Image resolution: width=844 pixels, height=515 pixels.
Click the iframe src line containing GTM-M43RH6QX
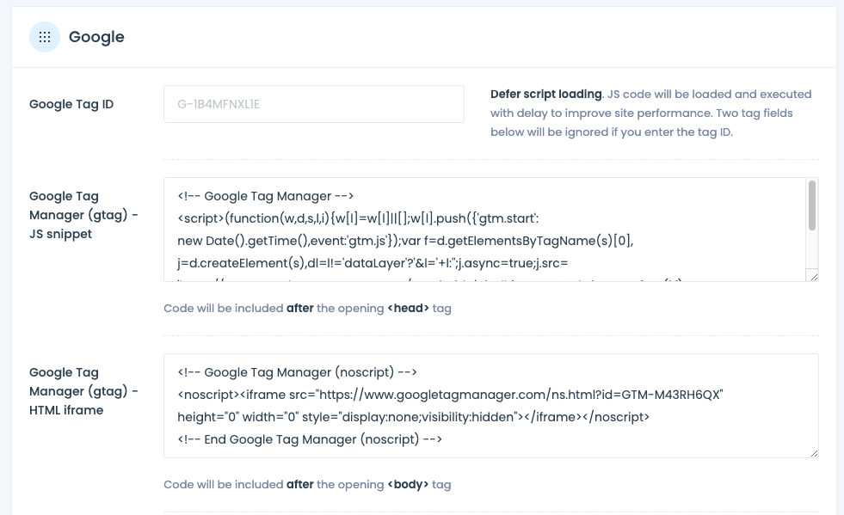pos(450,395)
